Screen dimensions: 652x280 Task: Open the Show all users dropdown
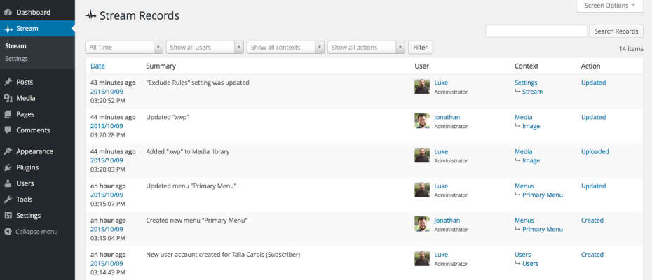(205, 48)
